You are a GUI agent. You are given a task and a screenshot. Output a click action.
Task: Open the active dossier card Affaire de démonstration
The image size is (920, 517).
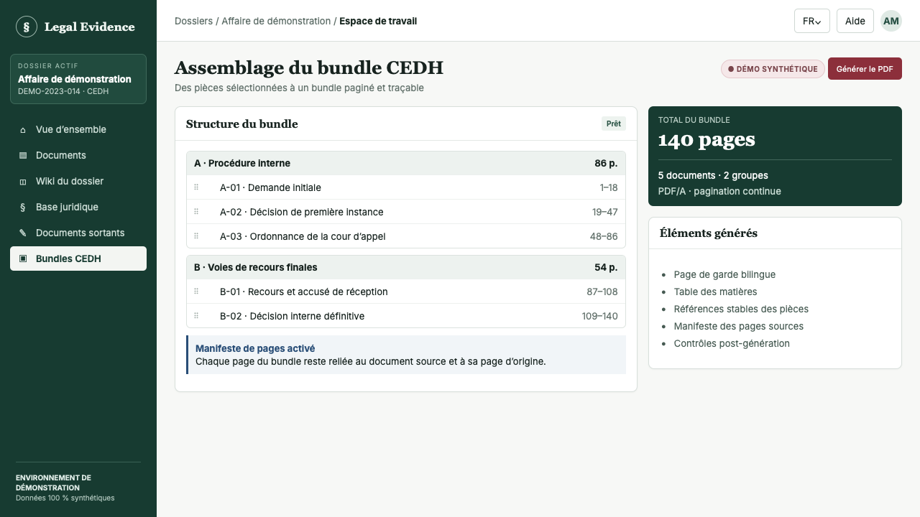(x=78, y=79)
